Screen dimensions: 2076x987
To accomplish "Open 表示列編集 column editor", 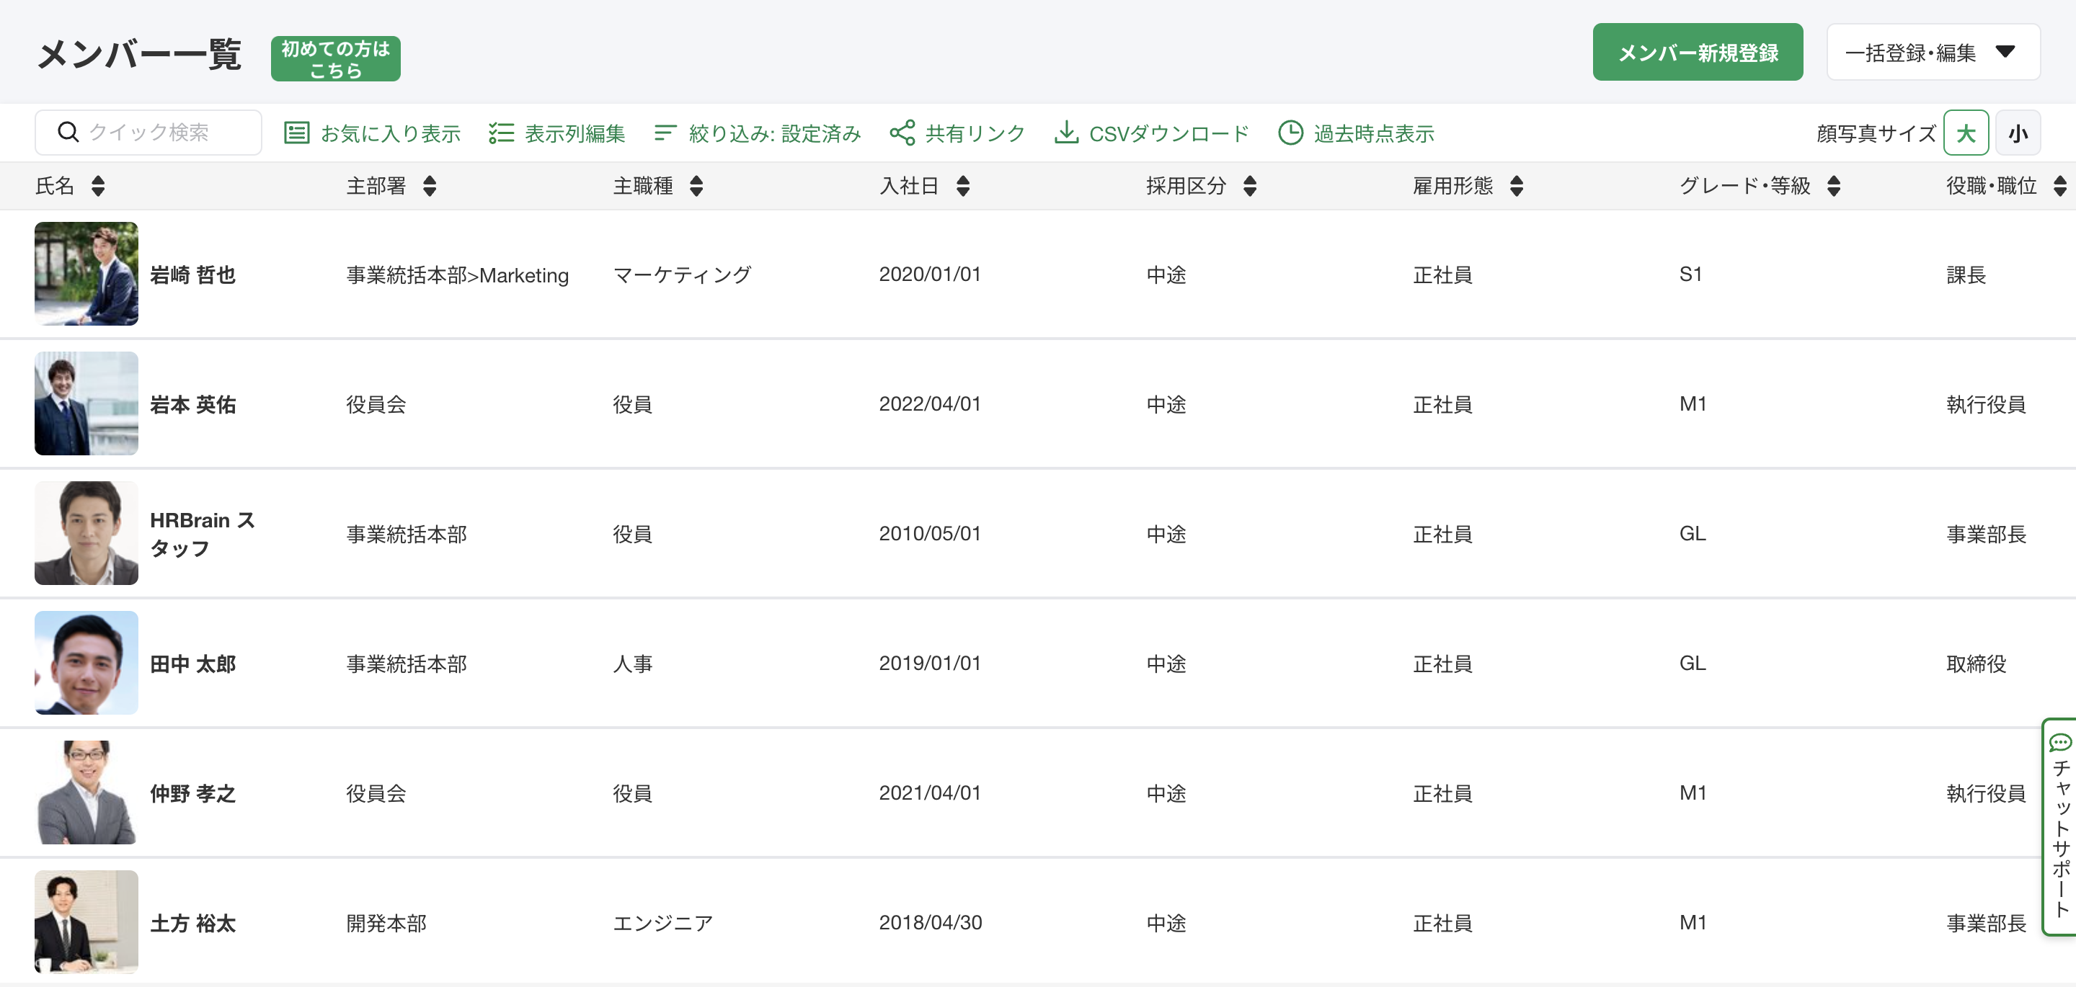I will click(557, 133).
